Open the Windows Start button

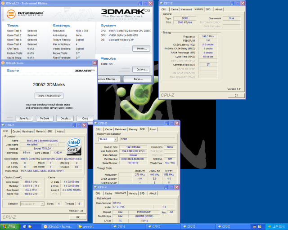(x=10, y=226)
